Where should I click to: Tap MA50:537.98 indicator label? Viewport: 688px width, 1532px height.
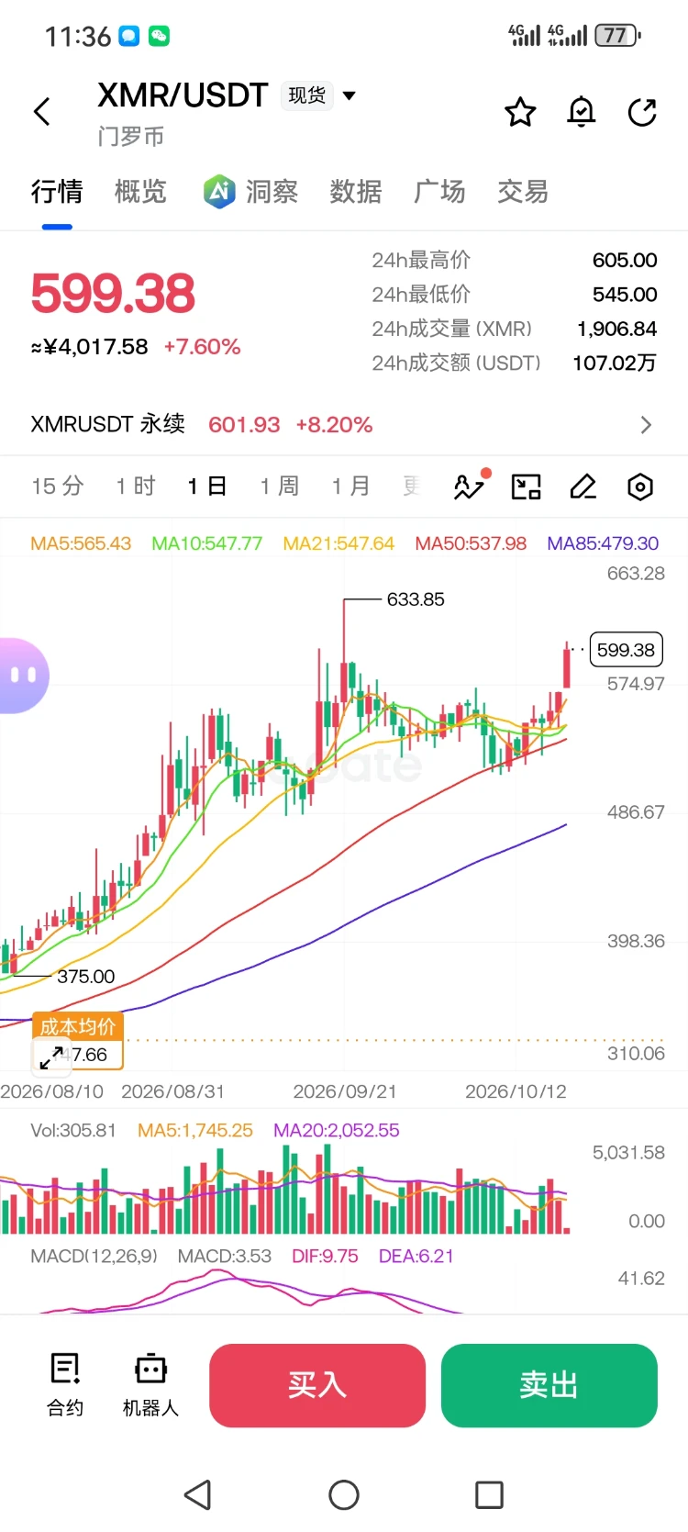(x=471, y=543)
